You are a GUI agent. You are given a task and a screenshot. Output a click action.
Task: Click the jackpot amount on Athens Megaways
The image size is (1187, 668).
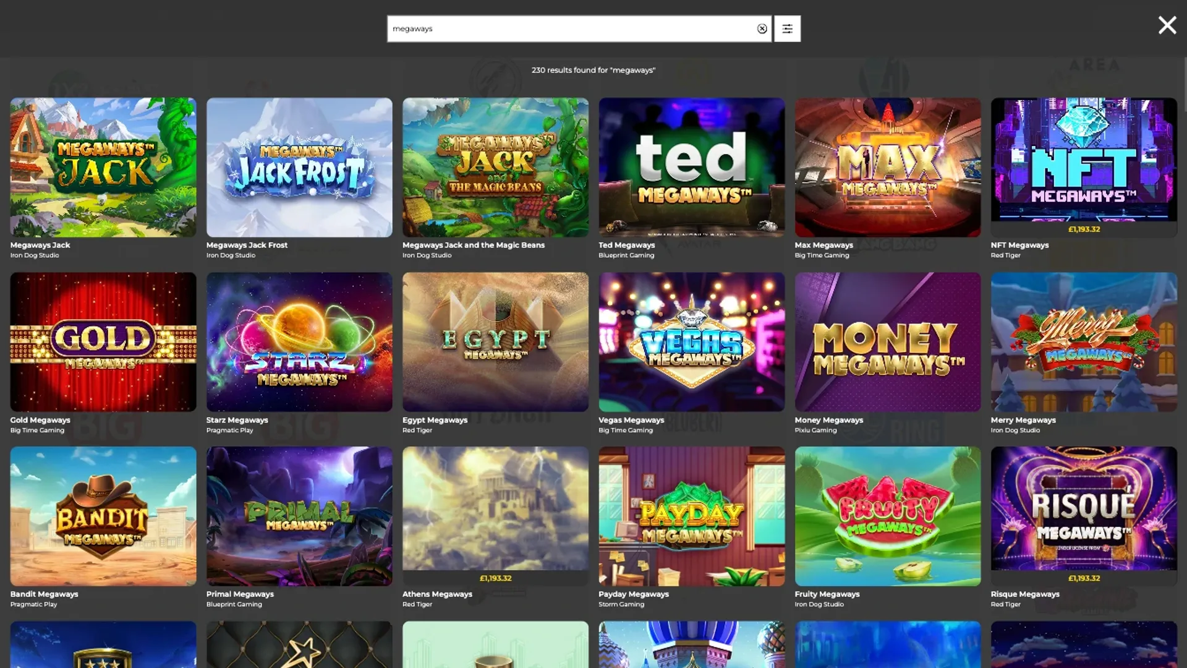(x=495, y=578)
